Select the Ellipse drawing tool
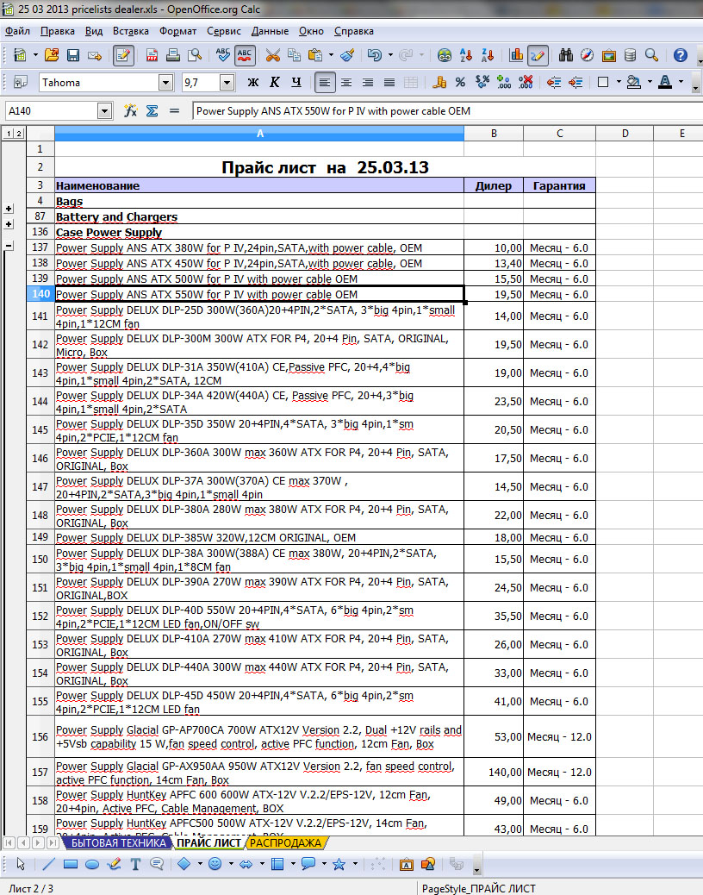703x895 pixels. click(x=92, y=864)
